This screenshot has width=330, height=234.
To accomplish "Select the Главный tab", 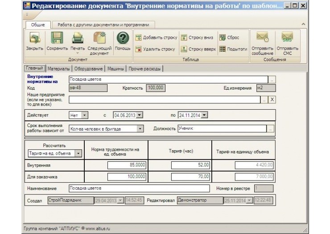I will pyautogui.click(x=34, y=68).
